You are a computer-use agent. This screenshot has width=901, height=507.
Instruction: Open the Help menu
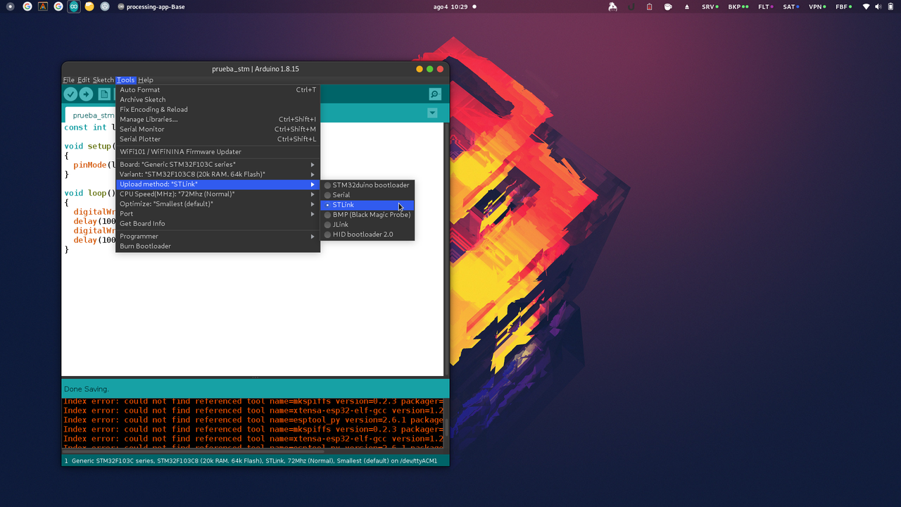pos(146,80)
